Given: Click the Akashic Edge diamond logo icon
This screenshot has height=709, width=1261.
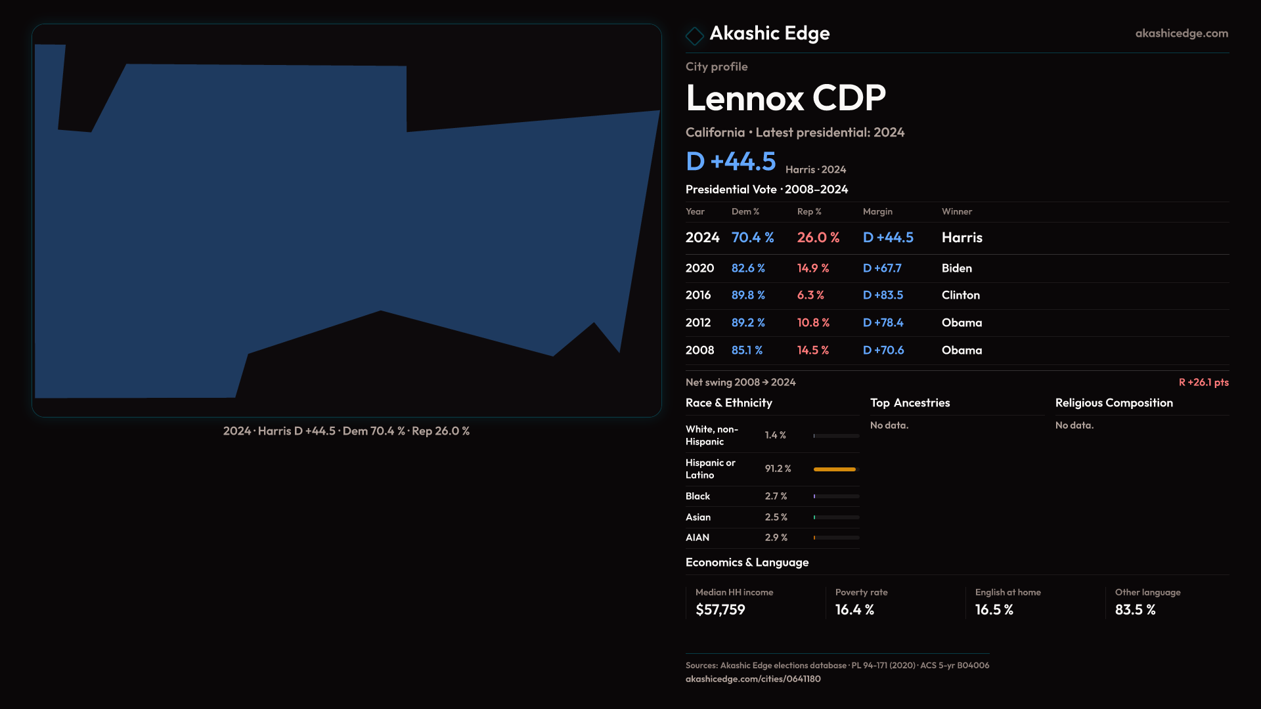Looking at the screenshot, I should pyautogui.click(x=694, y=35).
